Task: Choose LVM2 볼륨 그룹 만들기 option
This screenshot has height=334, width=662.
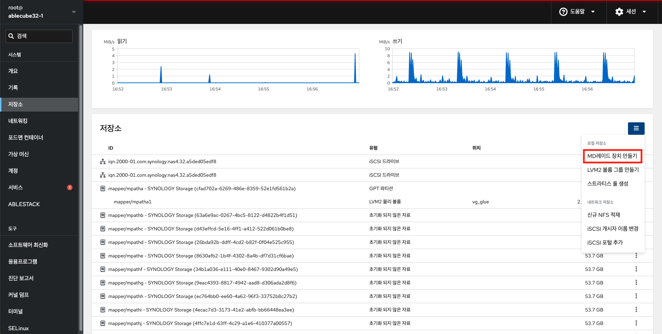Action: click(x=613, y=170)
